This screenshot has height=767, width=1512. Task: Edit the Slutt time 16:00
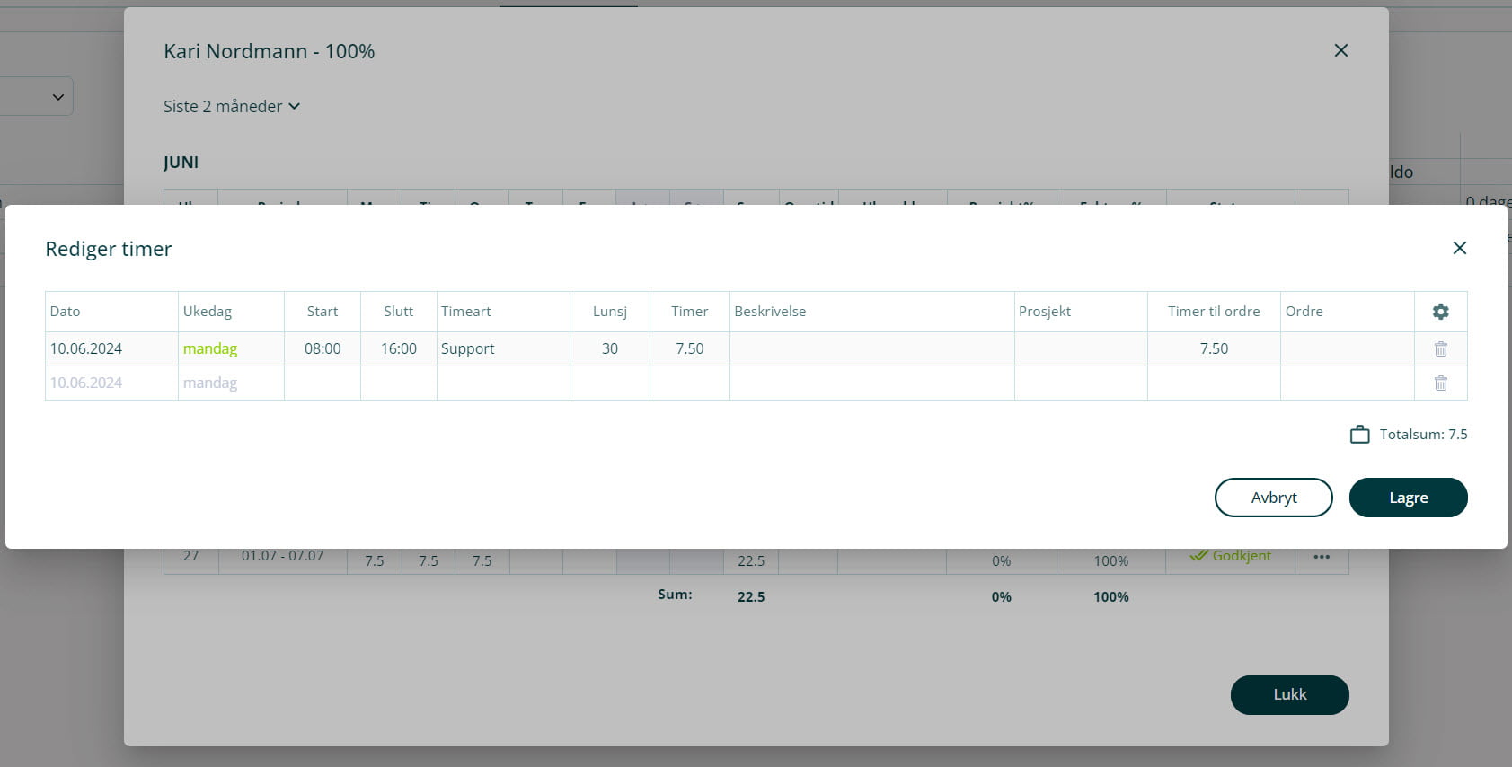[x=399, y=349]
